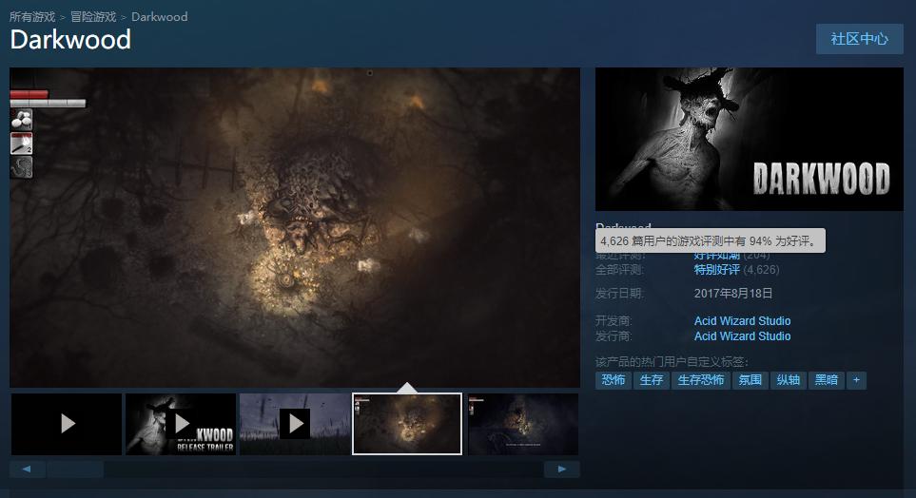
Task: Select the 恐怖 tag
Action: click(x=614, y=380)
